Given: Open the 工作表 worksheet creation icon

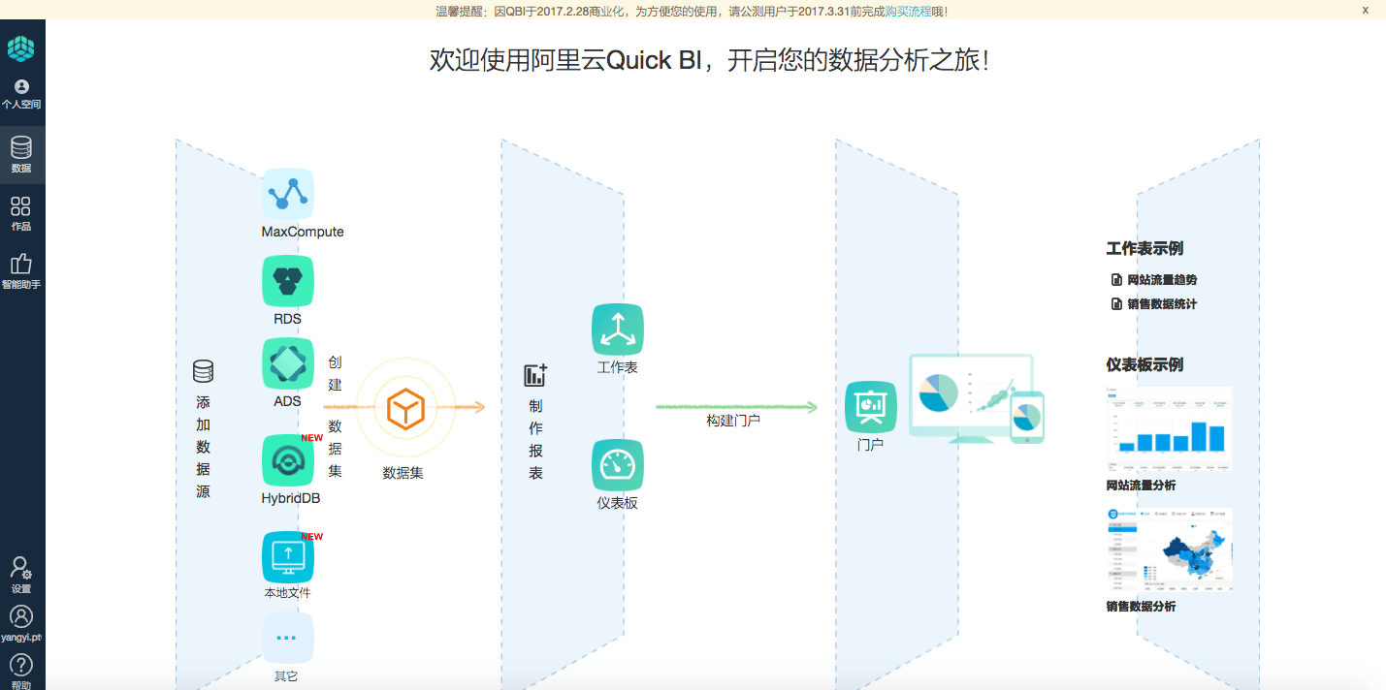Looking at the screenshot, I should click(x=617, y=328).
